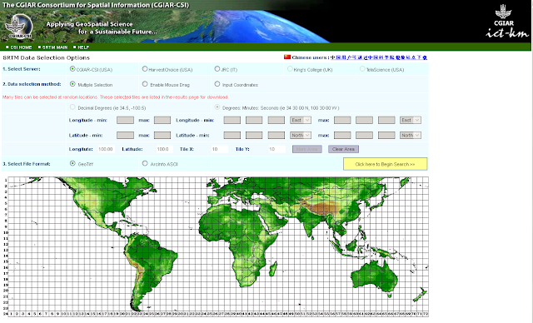Click Longitude min DMS degrees box
The image size is (533, 323).
point(232,120)
